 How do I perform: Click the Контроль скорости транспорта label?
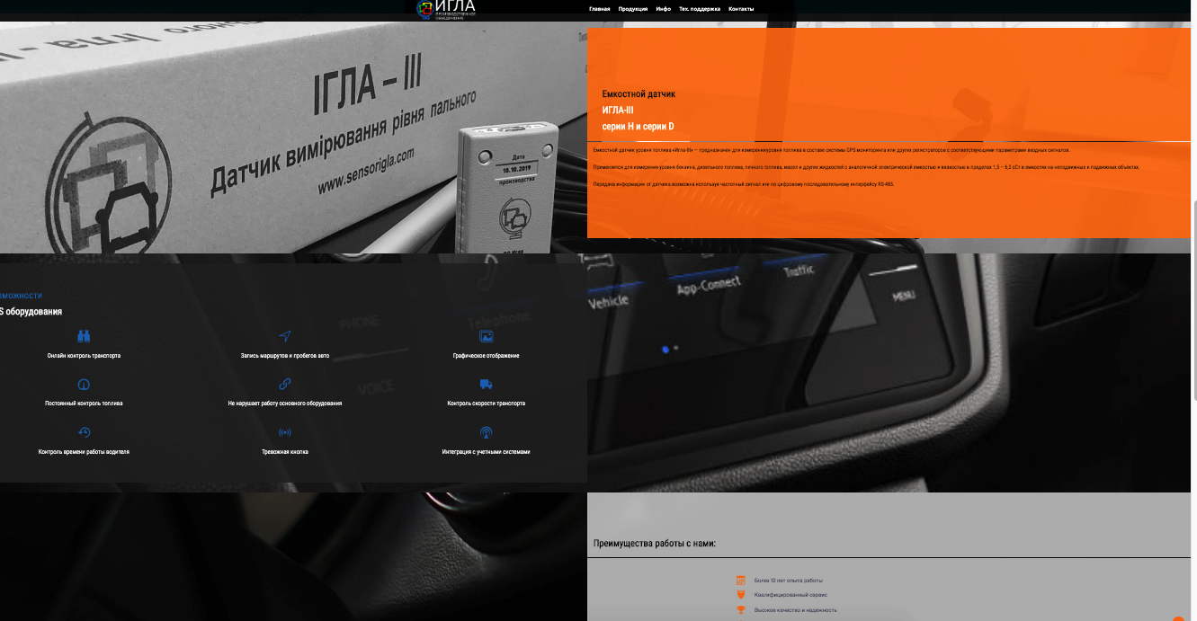(487, 404)
